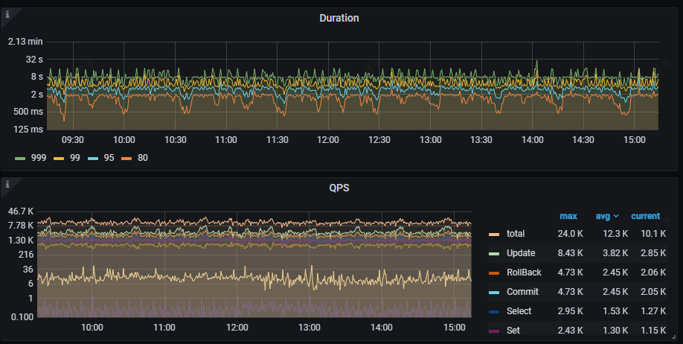
Task: Open the RollBack series color swatch
Action: (x=494, y=273)
